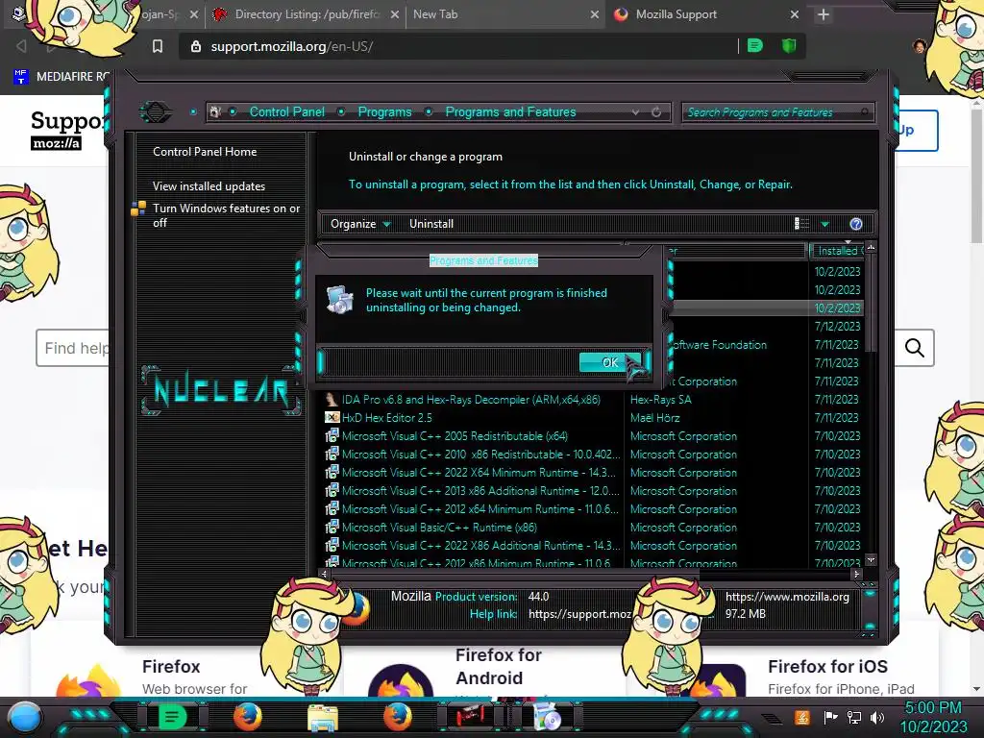984x738 pixels.
Task: Open the red robot app taskbar icon
Action: coord(471,716)
